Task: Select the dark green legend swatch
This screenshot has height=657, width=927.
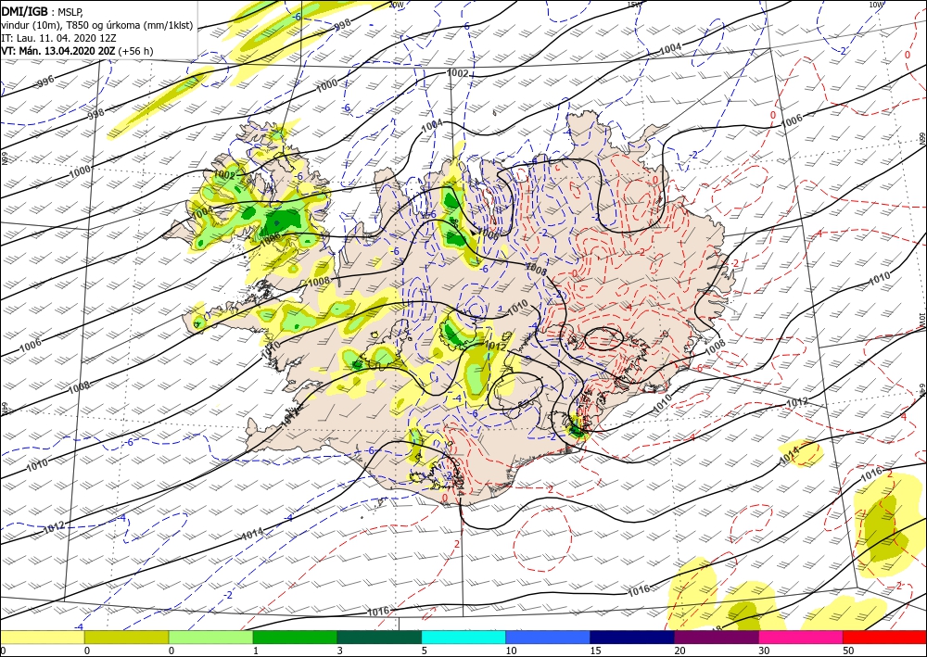Action: [x=379, y=637]
